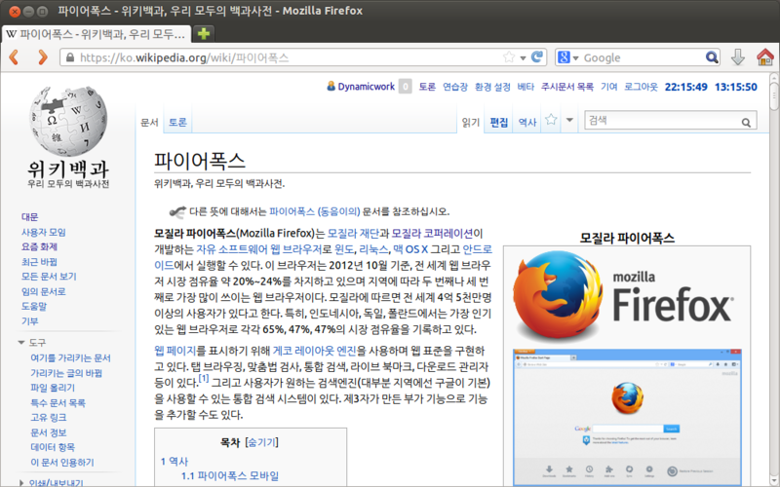
Task: Open the 사용자 모임 sidebar link
Action: (43, 232)
